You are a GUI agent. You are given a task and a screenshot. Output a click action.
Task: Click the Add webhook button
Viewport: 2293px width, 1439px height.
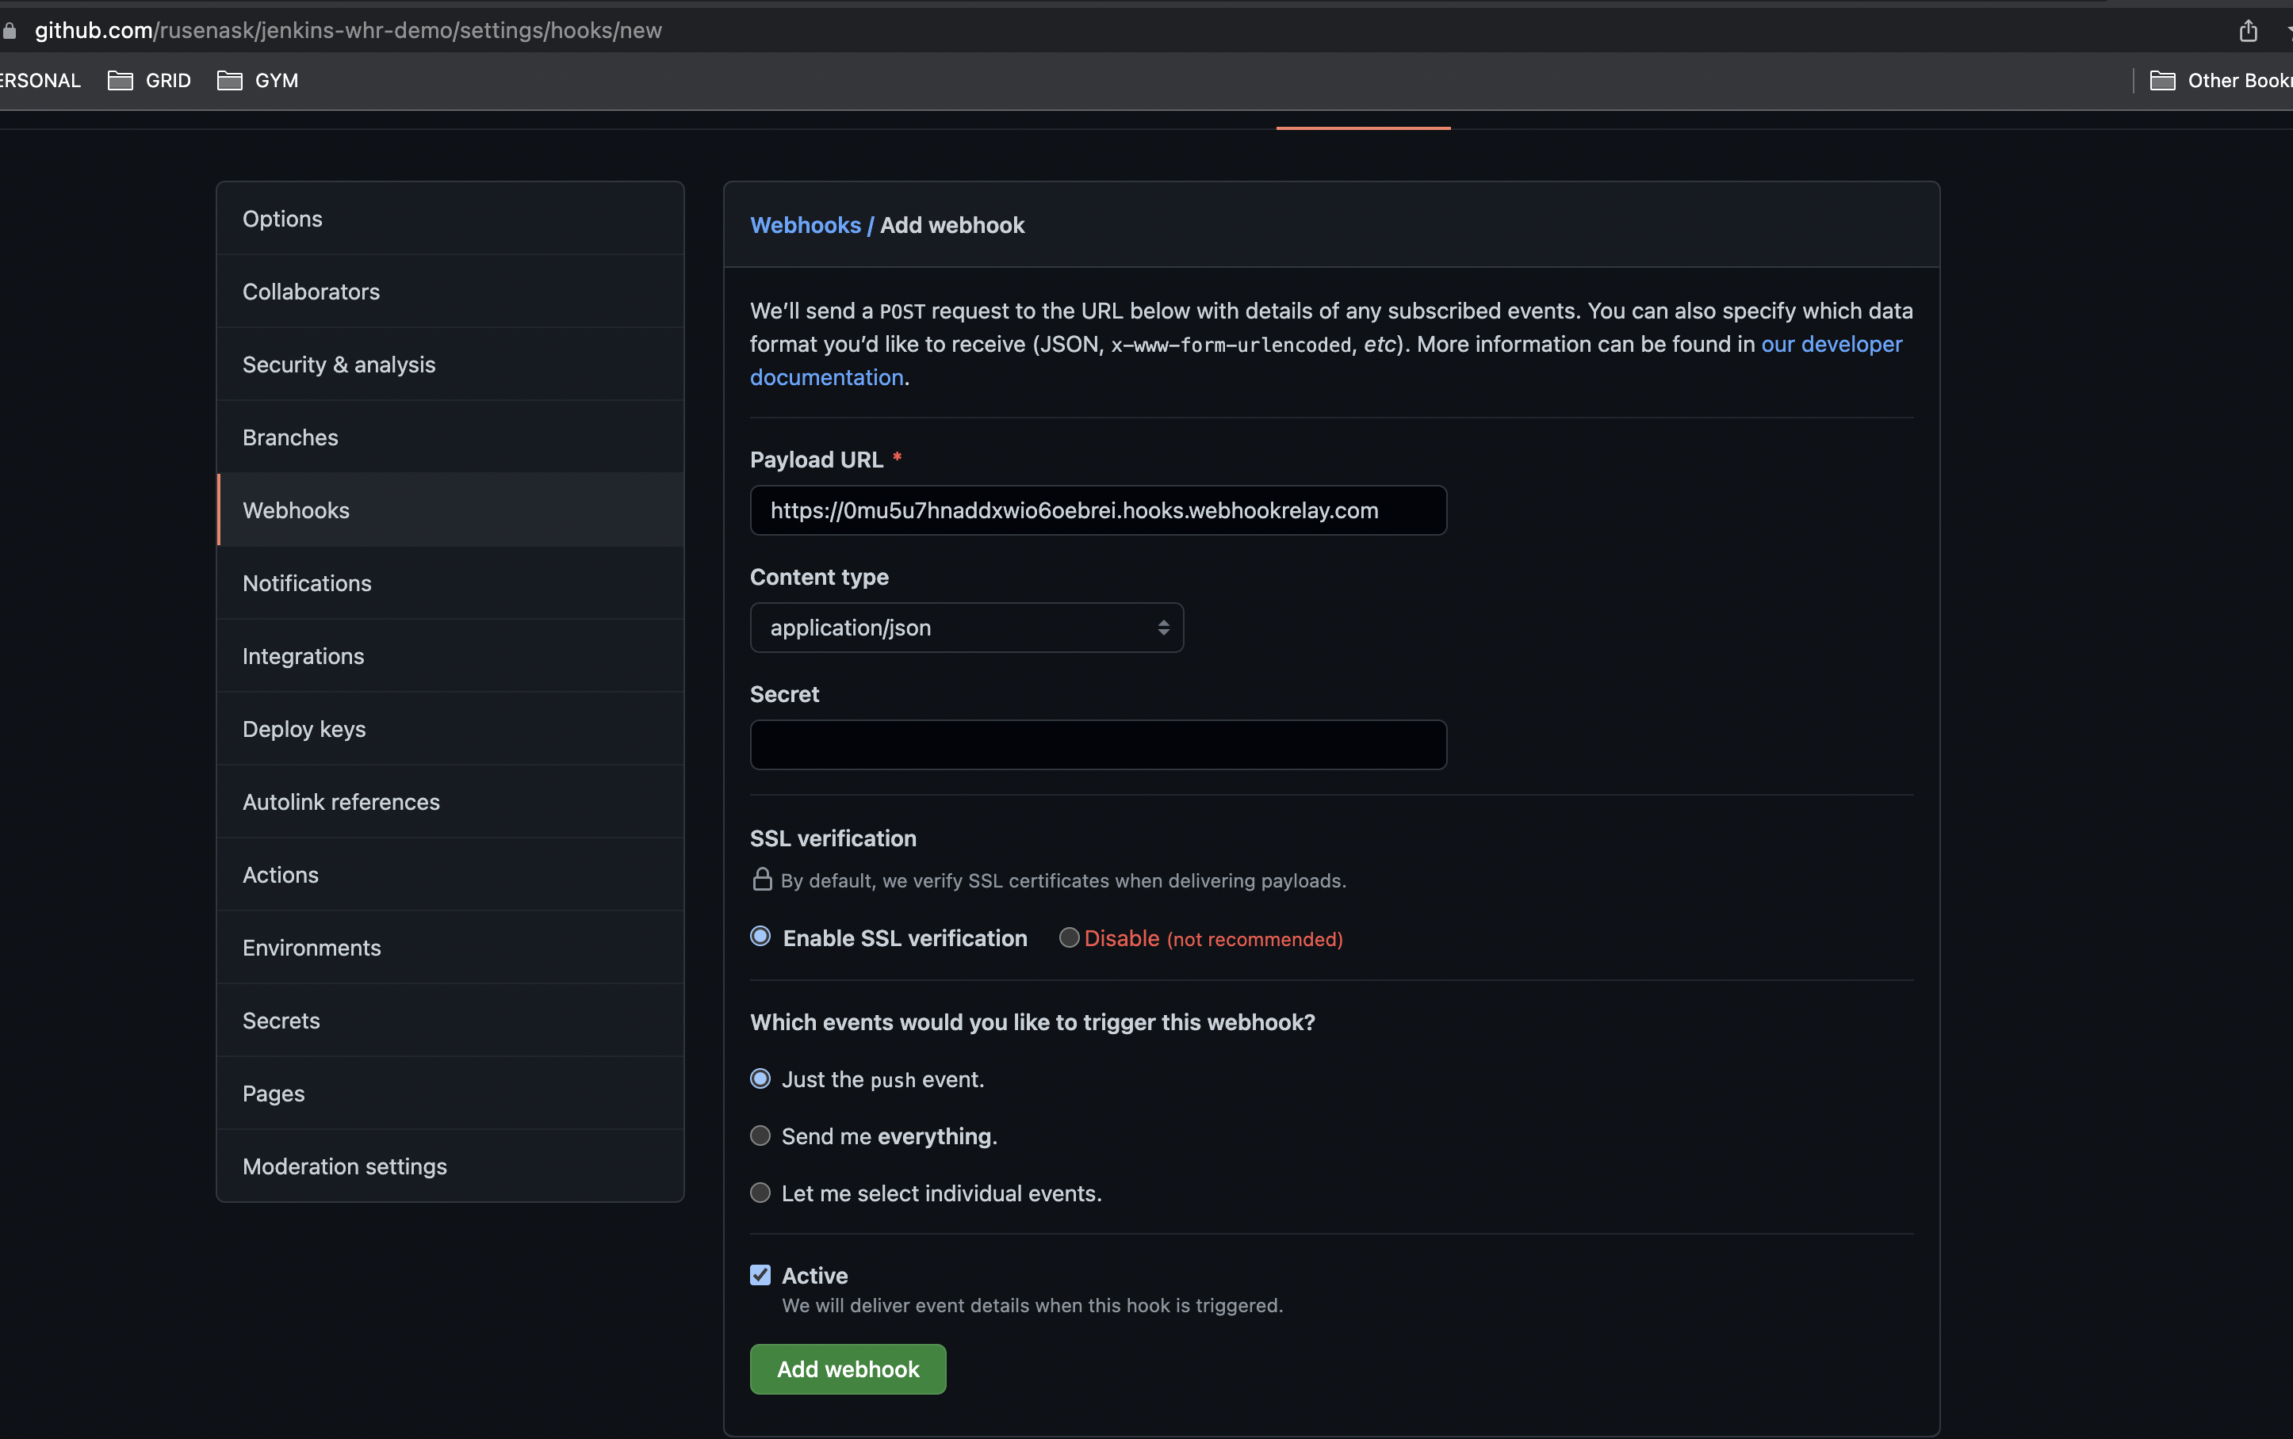(x=848, y=1368)
